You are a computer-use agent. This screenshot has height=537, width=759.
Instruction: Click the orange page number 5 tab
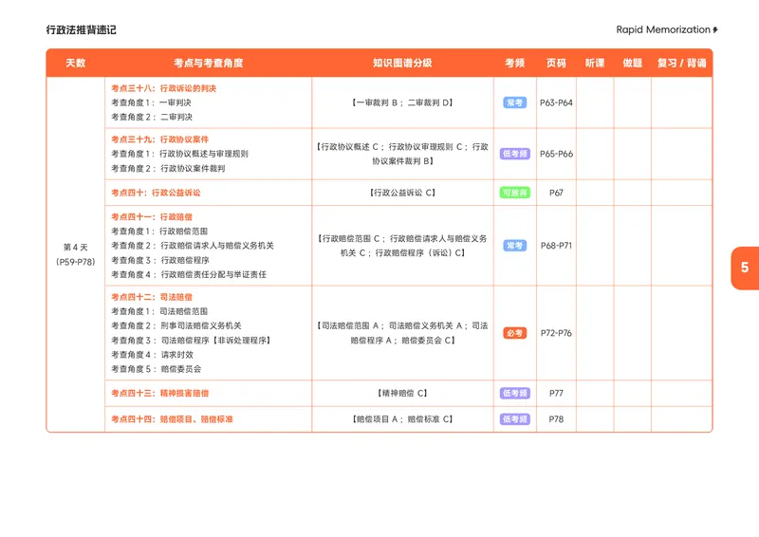tap(745, 268)
